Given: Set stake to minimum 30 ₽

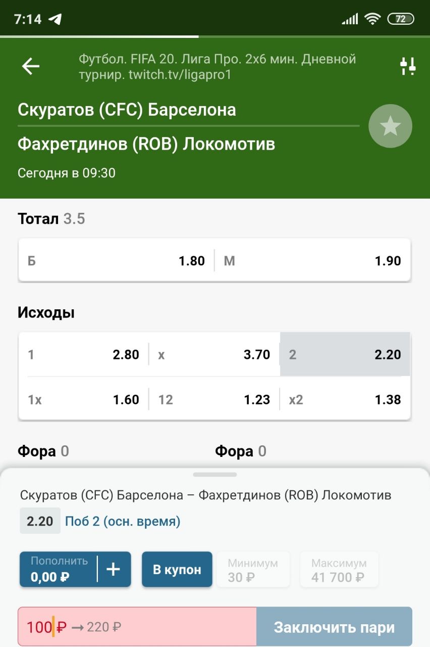Looking at the screenshot, I should 253,569.
